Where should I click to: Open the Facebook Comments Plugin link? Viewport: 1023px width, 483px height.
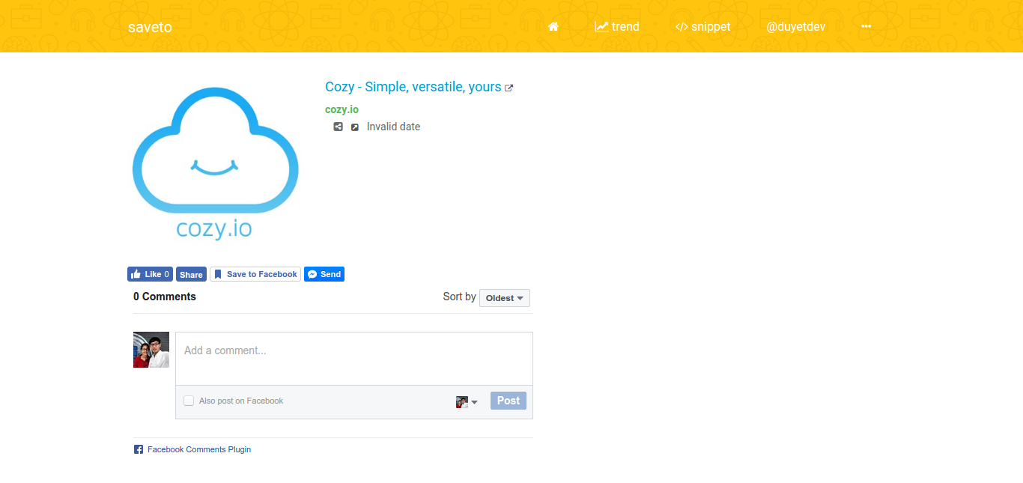199,449
